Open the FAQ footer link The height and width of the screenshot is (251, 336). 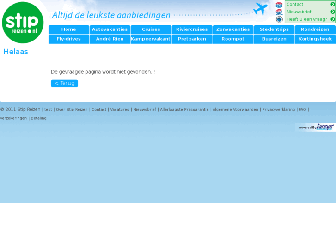303,110
